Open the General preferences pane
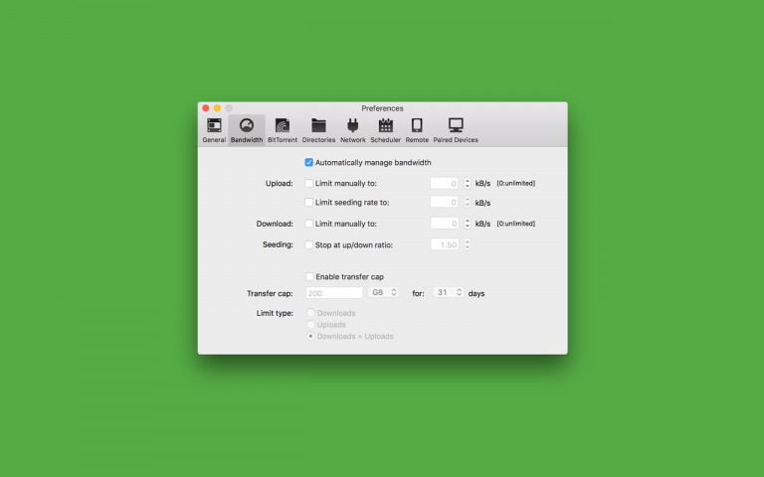 214,129
